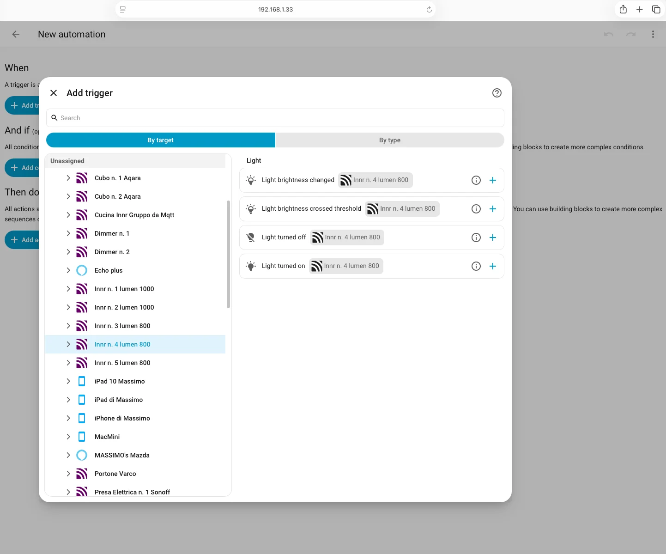Screen dimensions: 666x554
Task: Add Light brightness changed trigger
Action: pos(493,180)
